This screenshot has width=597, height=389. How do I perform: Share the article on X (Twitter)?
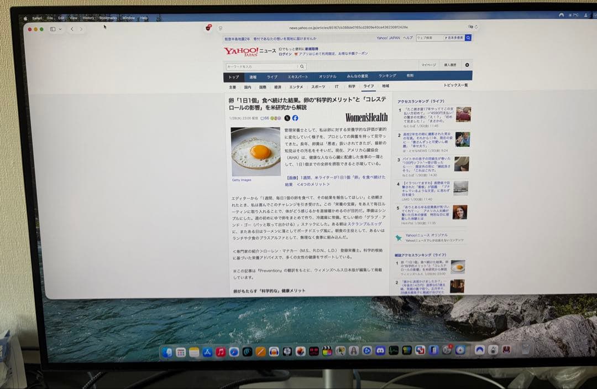[287, 118]
